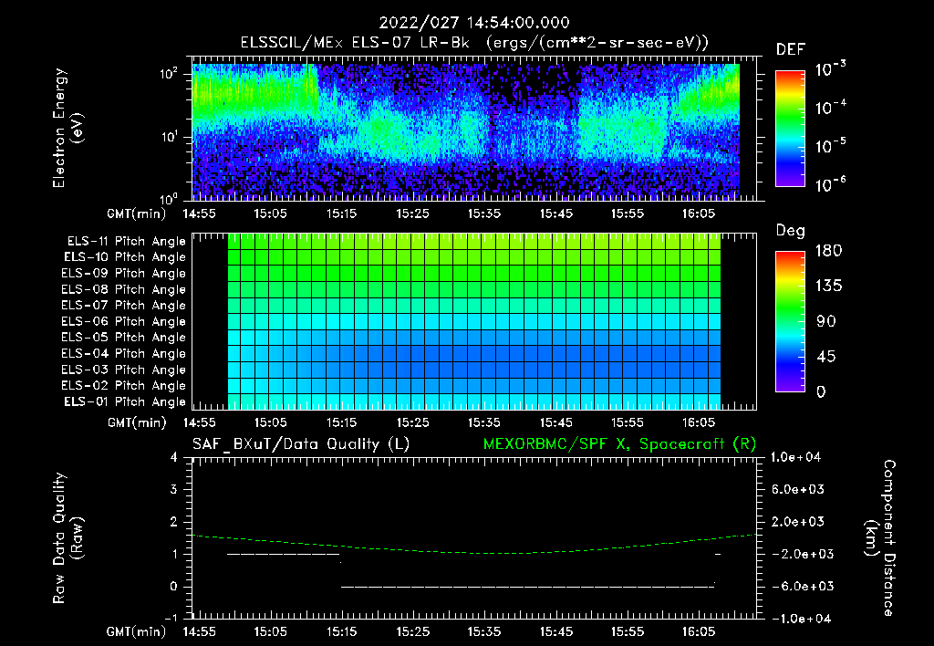
Task: Click the SAF_BXuT/Data Quality (L) legend
Action: (301, 444)
